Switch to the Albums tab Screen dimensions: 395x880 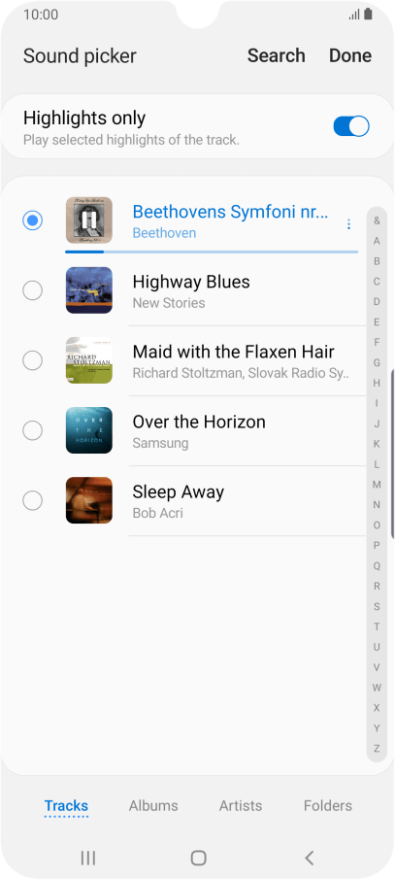tap(153, 805)
